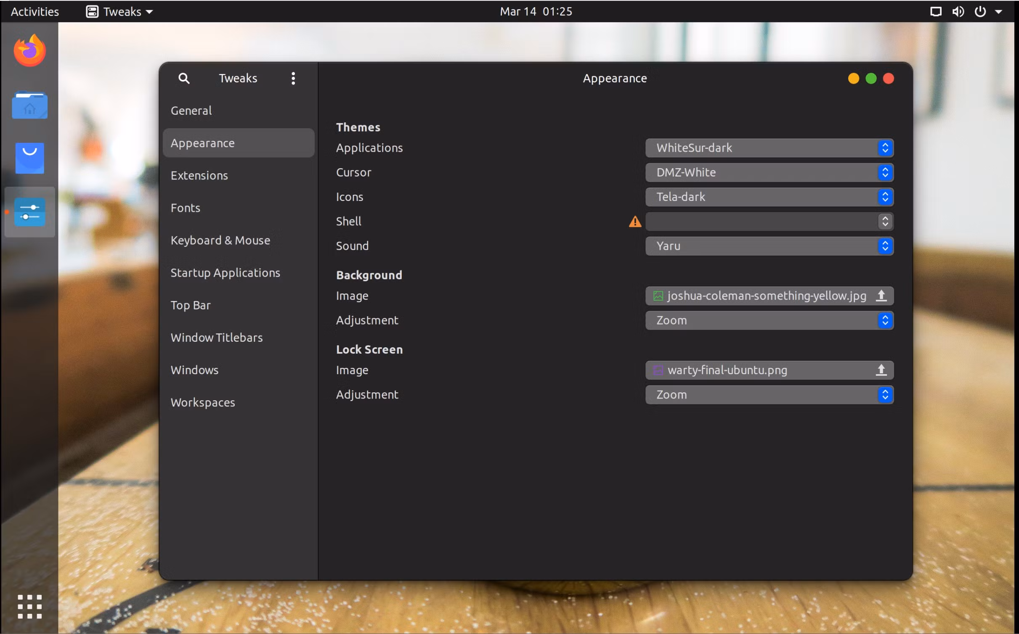
Task: Click the upload icon for background image
Action: pyautogui.click(x=881, y=296)
